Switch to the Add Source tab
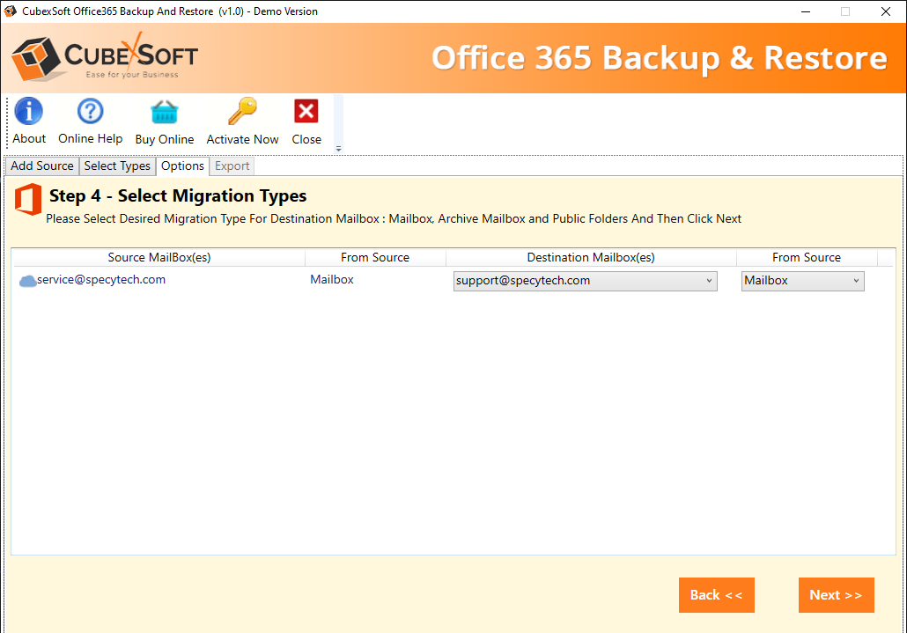Viewport: 907px width, 633px height. coord(42,166)
